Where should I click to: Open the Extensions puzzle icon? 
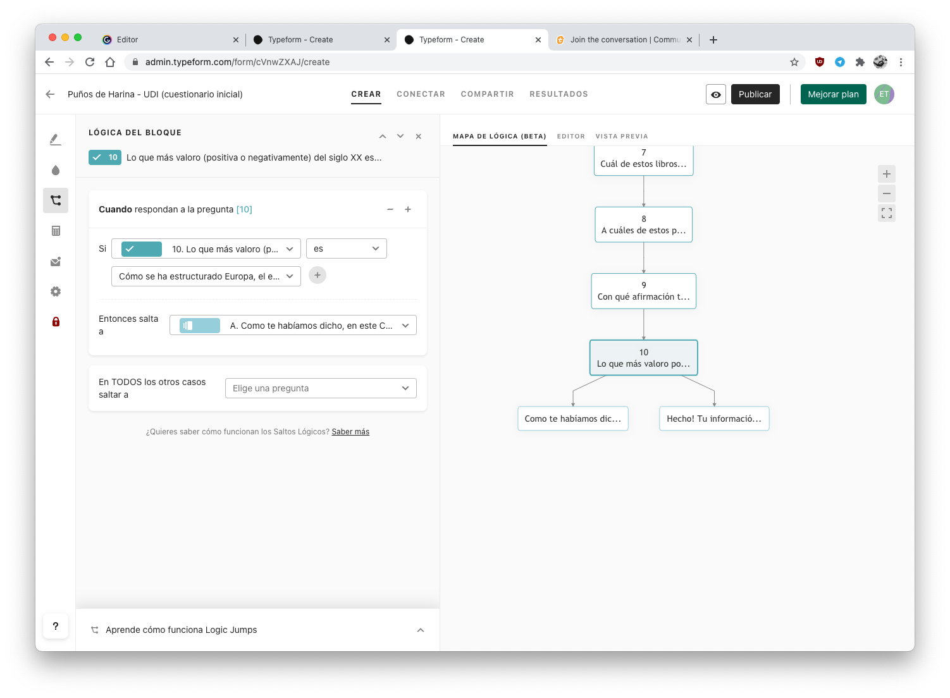tap(860, 62)
